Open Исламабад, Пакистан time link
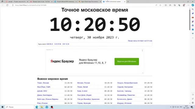The image size is (195, 109). [126, 95]
